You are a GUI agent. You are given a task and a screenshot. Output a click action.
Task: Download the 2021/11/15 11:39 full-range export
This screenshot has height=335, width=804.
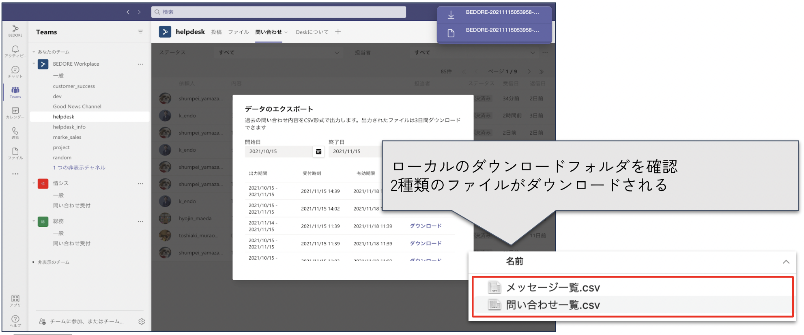tap(426, 243)
